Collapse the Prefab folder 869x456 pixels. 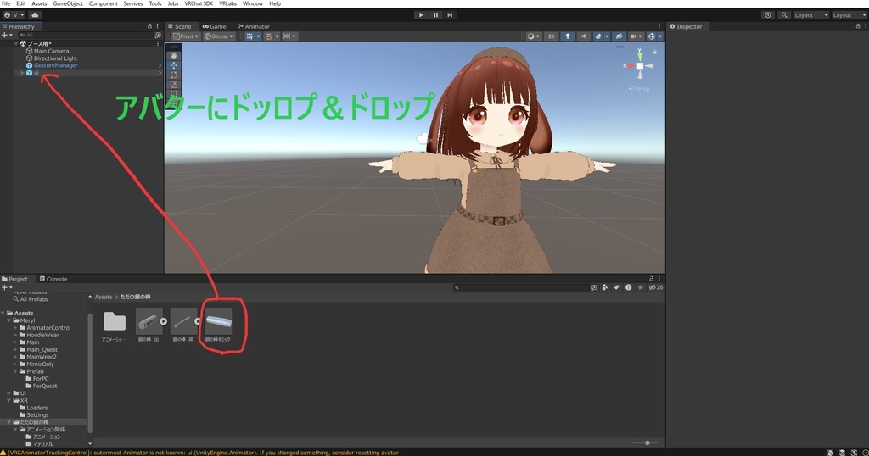[x=15, y=371]
